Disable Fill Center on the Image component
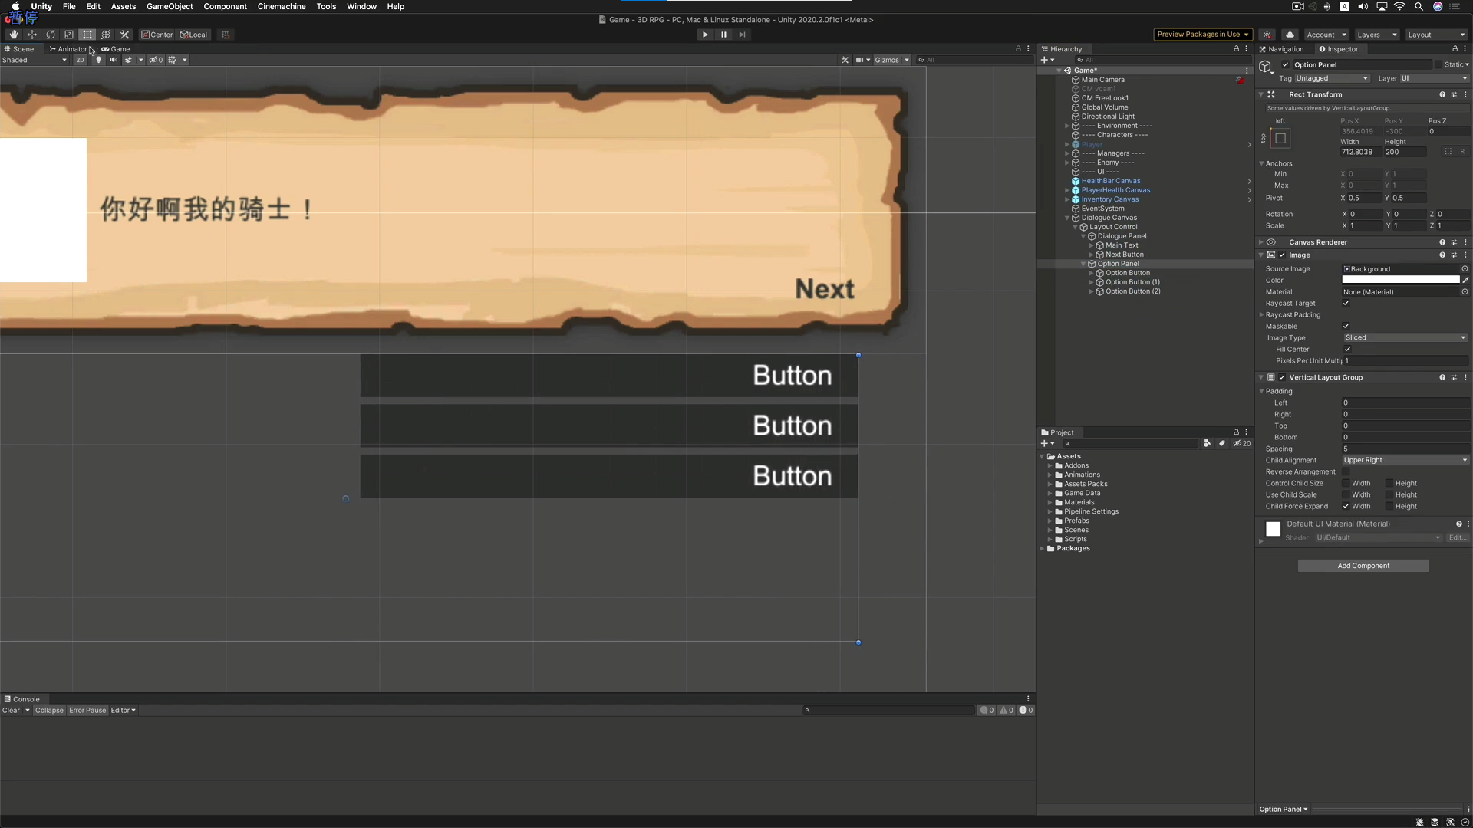 [x=1346, y=349]
